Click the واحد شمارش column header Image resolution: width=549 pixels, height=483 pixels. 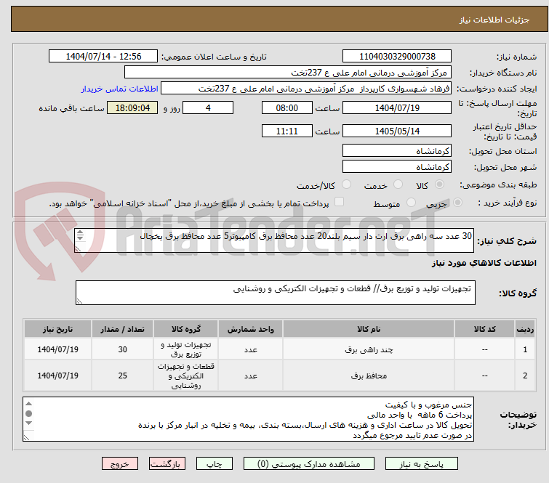click(x=251, y=329)
